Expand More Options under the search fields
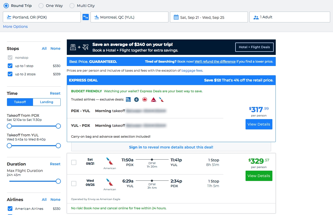The width and height of the screenshot is (333, 215). [x=15, y=27]
